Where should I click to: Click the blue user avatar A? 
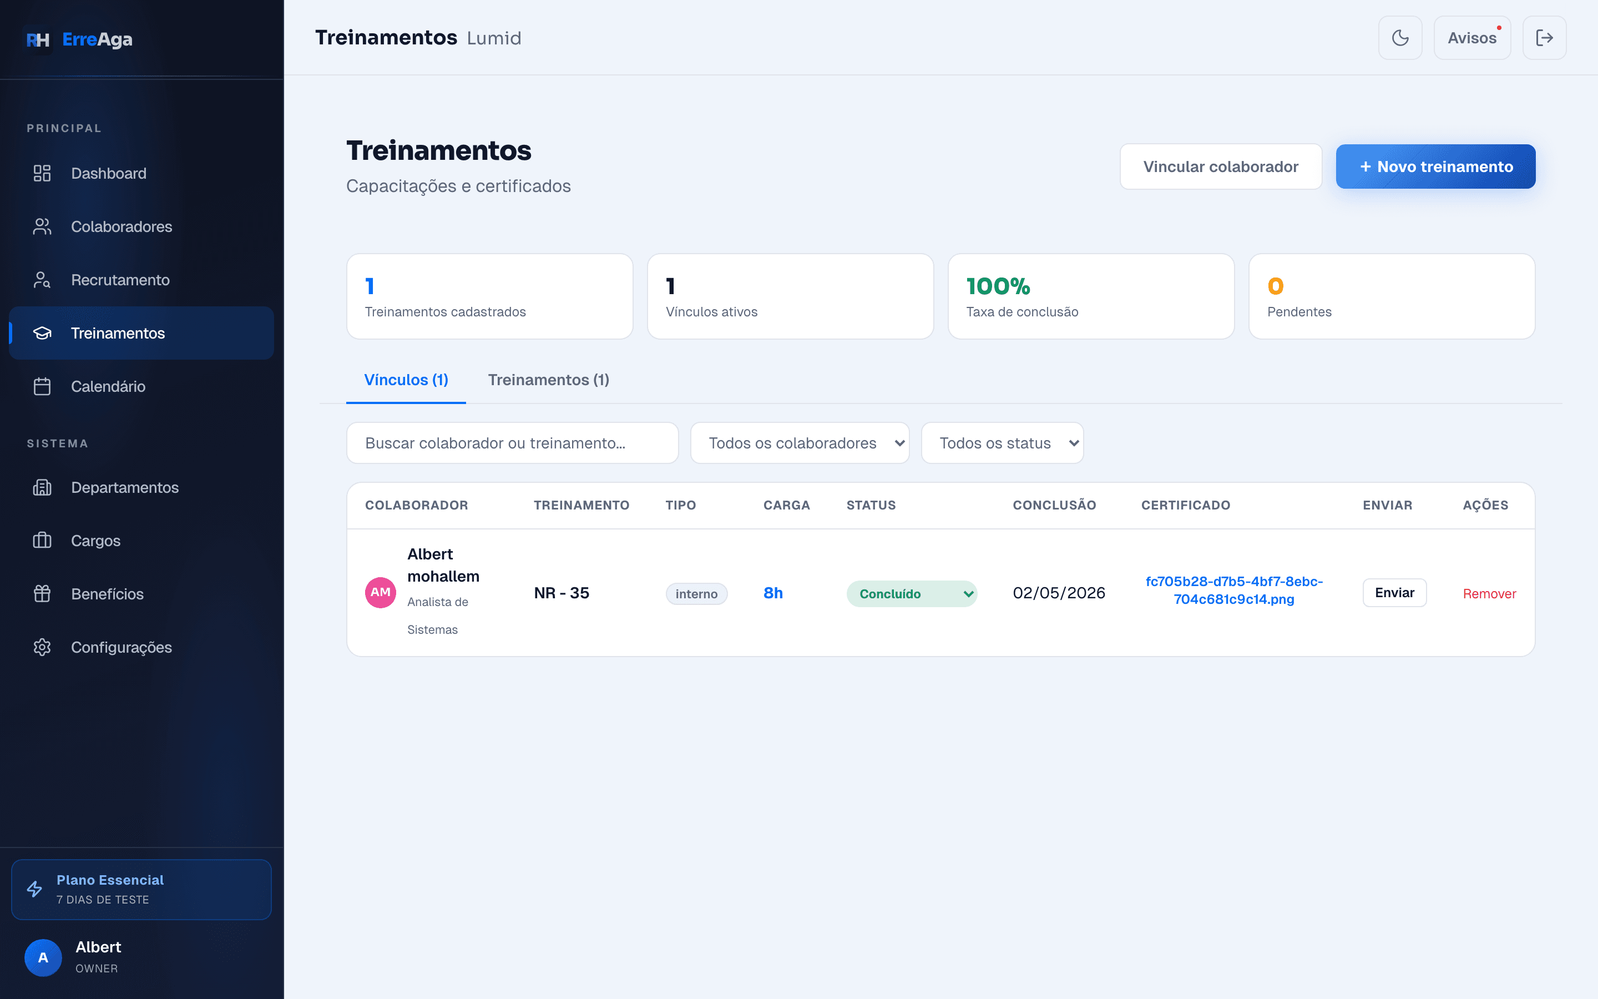[43, 957]
